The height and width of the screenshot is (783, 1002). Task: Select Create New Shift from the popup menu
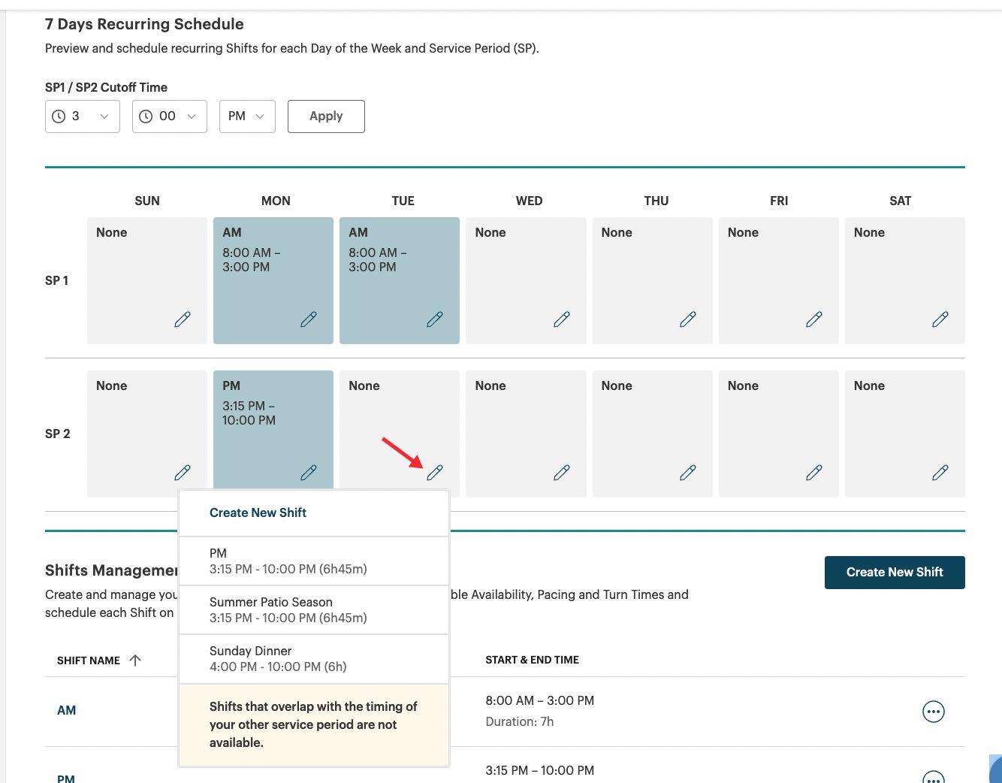click(x=258, y=512)
